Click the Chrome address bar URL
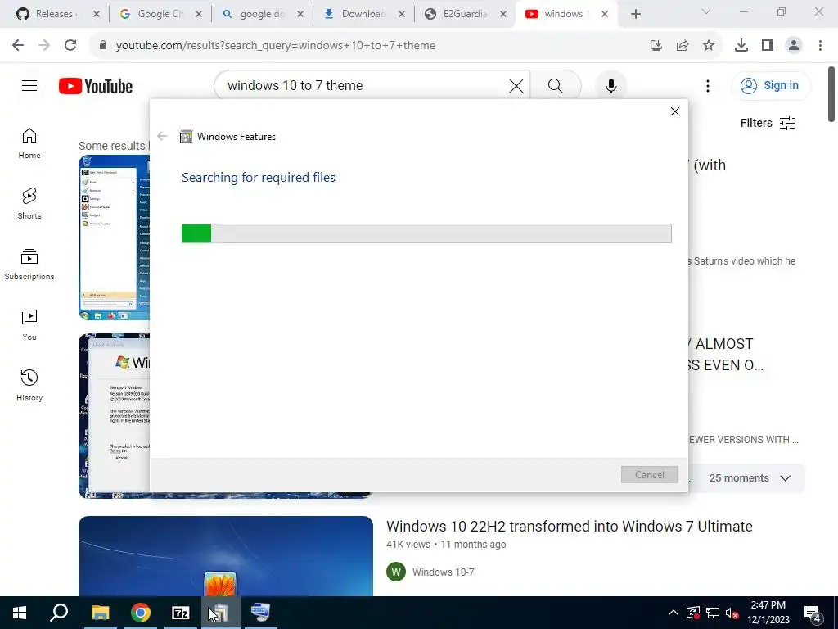This screenshot has width=838, height=629. click(275, 46)
